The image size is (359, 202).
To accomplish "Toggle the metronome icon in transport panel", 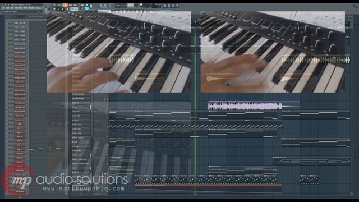I will pyautogui.click(x=54, y=5).
